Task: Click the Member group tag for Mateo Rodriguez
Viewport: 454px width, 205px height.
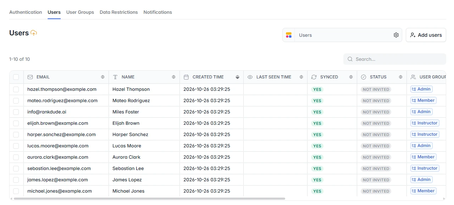Action: [x=423, y=100]
